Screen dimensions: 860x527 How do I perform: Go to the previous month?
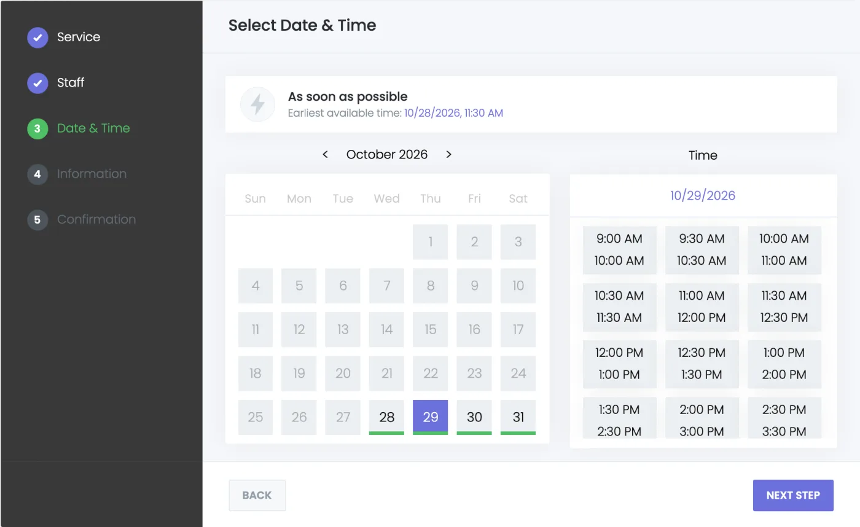[x=326, y=154]
